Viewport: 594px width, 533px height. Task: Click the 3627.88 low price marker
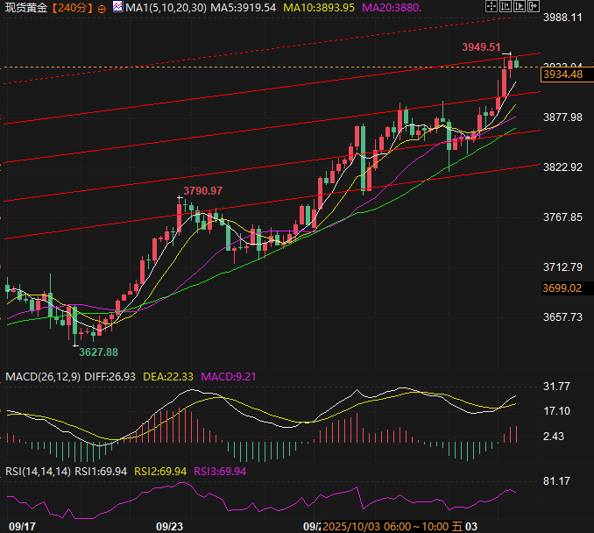98,352
